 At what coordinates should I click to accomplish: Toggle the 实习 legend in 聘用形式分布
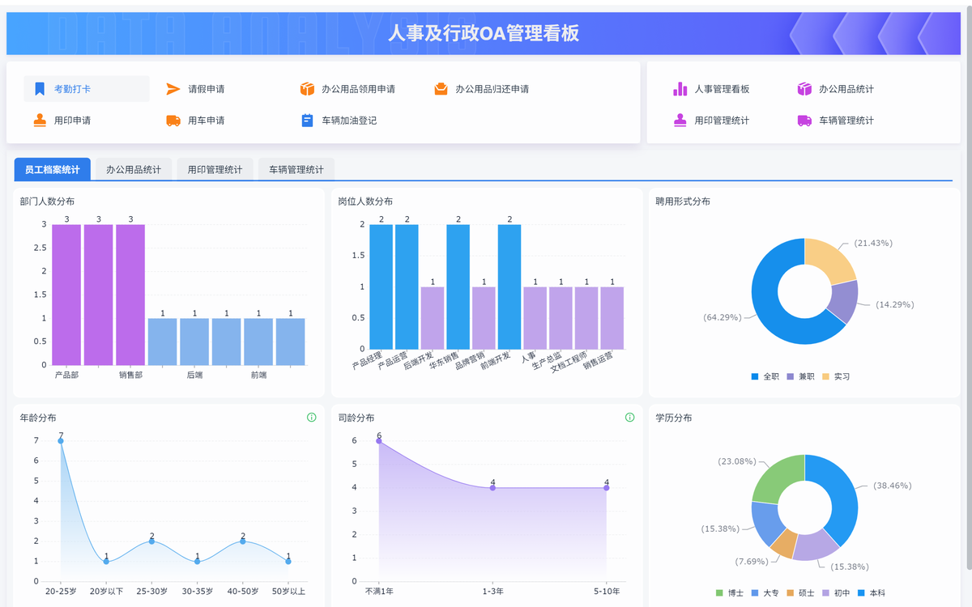pos(836,376)
